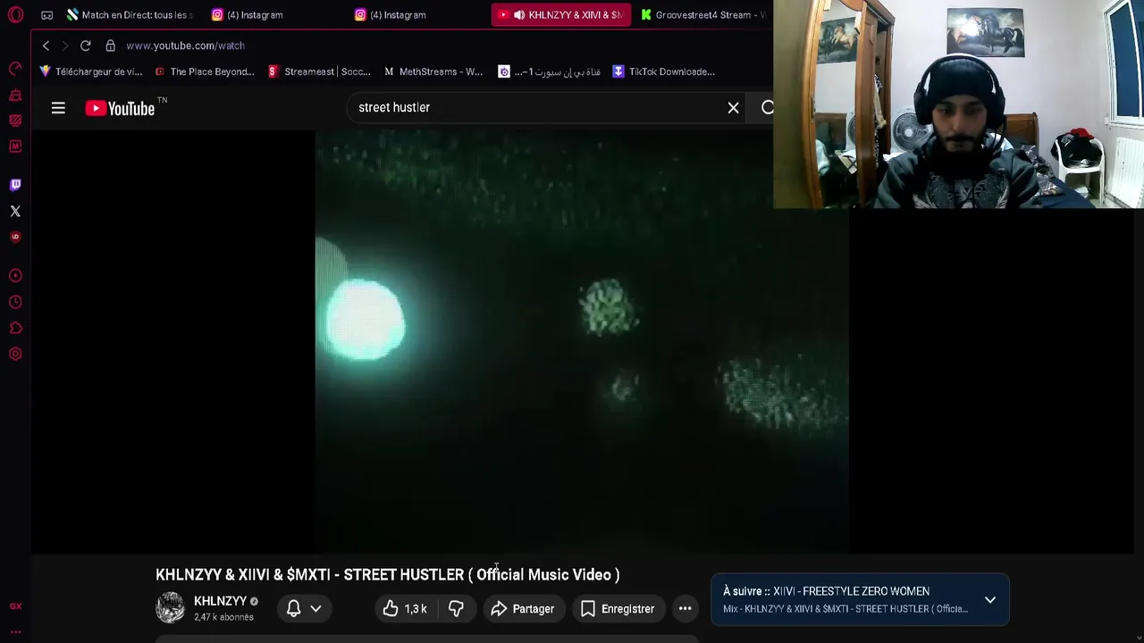Switch to the Groovestreet4 Stream tab
Image resolution: width=1144 pixels, height=643 pixels.
coord(704,15)
